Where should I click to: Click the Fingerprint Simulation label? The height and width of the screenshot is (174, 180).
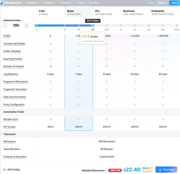pos(15,89)
